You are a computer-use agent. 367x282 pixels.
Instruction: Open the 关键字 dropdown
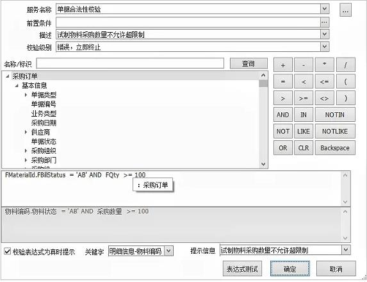168,251
